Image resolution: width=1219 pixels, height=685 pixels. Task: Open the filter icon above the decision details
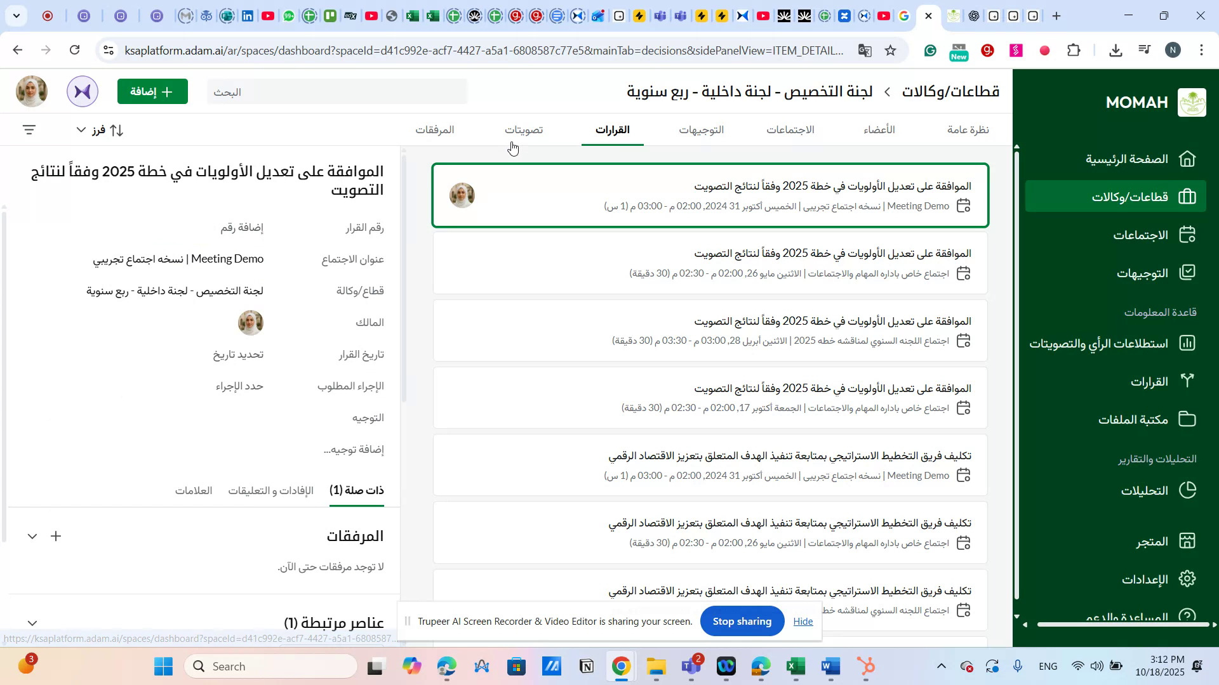coord(29,129)
